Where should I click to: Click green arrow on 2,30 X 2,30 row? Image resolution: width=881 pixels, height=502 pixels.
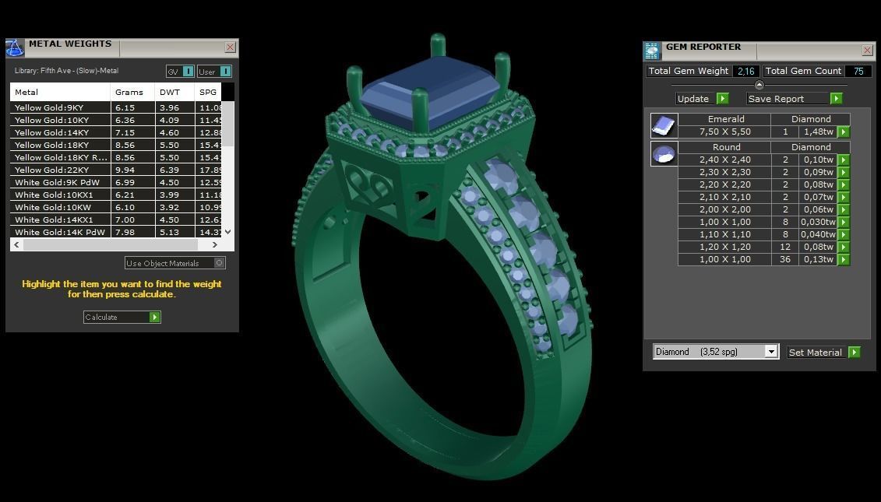(x=844, y=172)
